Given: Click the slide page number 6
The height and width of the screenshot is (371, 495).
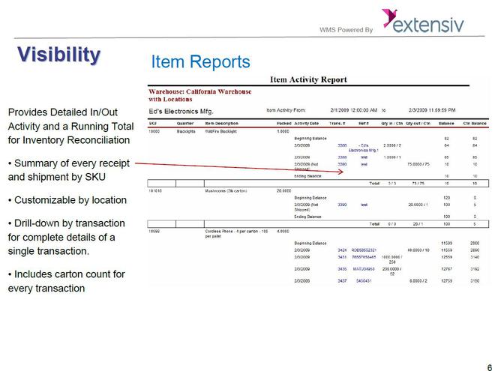Looking at the screenshot, I should (490, 367).
